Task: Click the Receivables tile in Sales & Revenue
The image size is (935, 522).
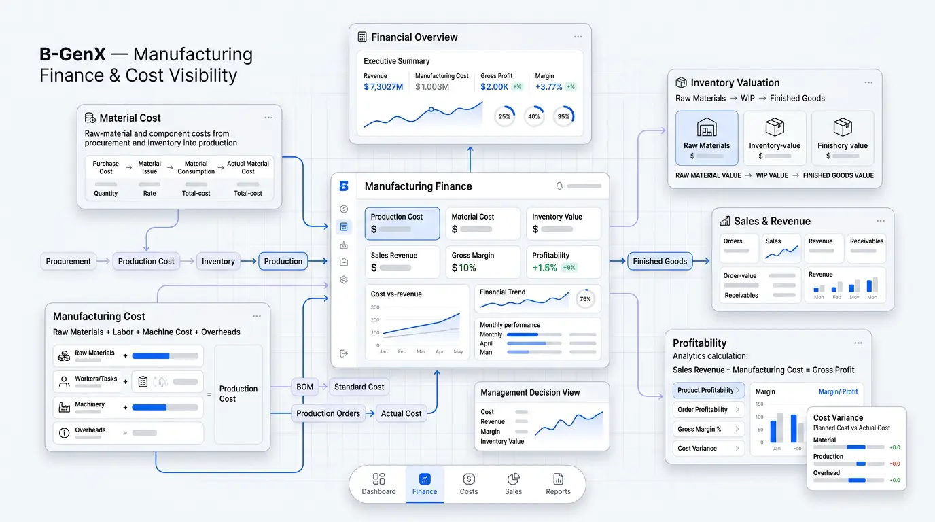Action: tap(866, 249)
